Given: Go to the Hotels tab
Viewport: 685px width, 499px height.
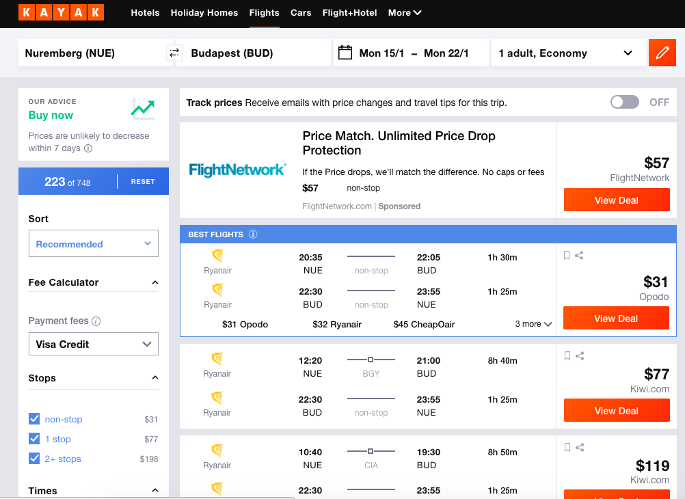Looking at the screenshot, I should point(145,13).
